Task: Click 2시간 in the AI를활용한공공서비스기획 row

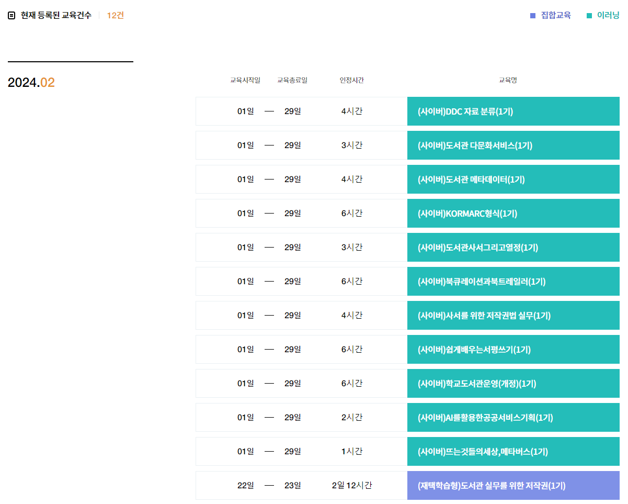Action: point(352,418)
